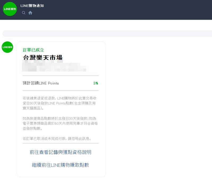Click the gray date bar above the message

tap(107, 34)
